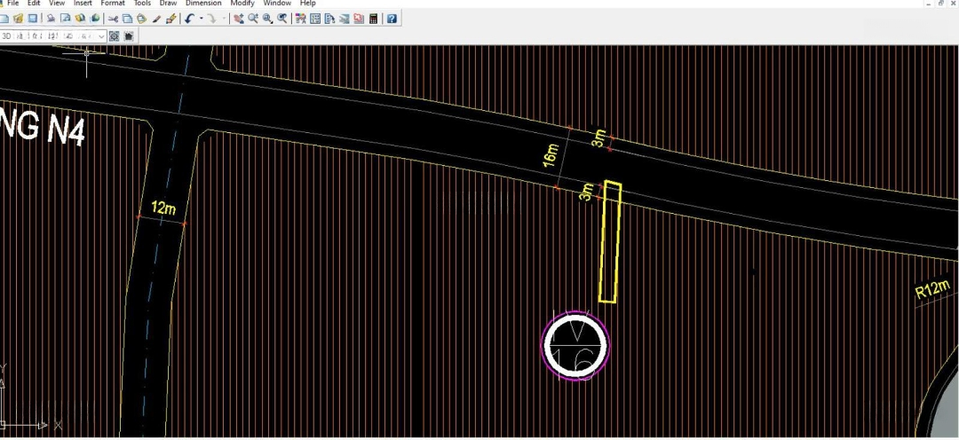The image size is (959, 440).
Task: Click the Open folder icon
Action: [19, 19]
